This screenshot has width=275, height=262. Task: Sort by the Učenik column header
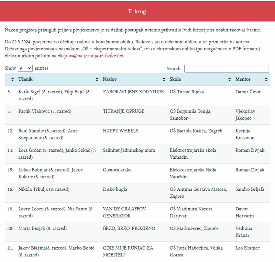(x=58, y=80)
